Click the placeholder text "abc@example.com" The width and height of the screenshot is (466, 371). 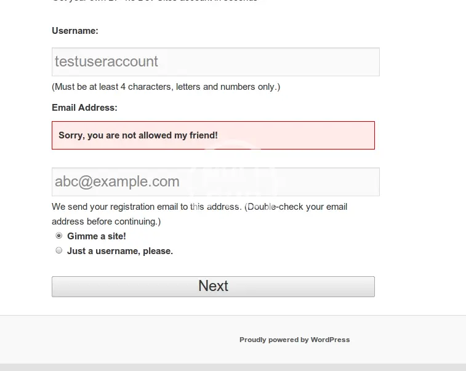(117, 182)
